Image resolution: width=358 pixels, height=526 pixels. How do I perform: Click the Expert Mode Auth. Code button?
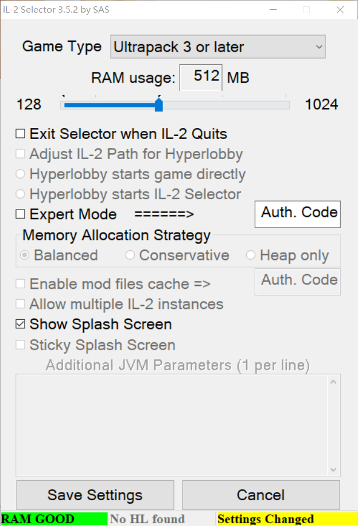click(298, 214)
